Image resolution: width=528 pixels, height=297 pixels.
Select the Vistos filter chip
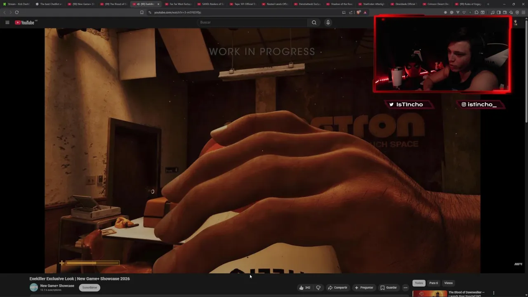(448, 283)
